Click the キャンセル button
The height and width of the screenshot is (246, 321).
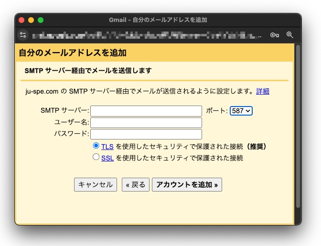pyautogui.click(x=96, y=184)
